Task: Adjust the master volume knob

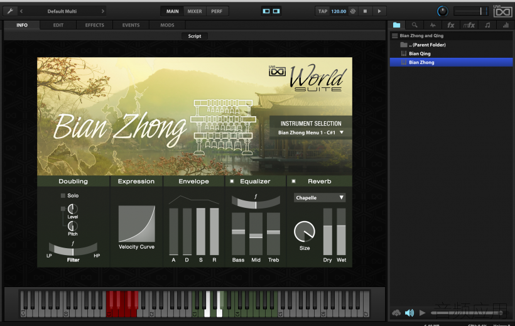Action: click(x=442, y=11)
